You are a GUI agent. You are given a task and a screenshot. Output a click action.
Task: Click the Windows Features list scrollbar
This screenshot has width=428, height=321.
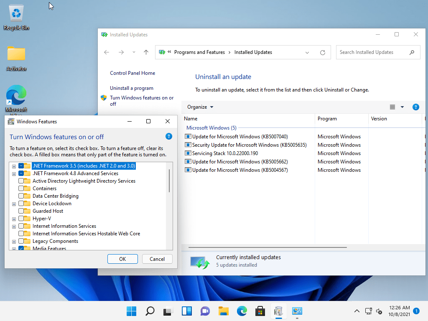point(169,181)
